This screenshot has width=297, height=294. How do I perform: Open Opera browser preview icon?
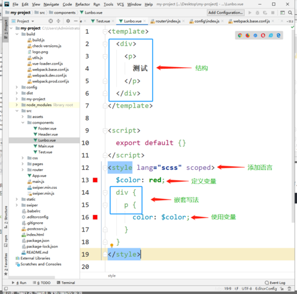click(263, 36)
